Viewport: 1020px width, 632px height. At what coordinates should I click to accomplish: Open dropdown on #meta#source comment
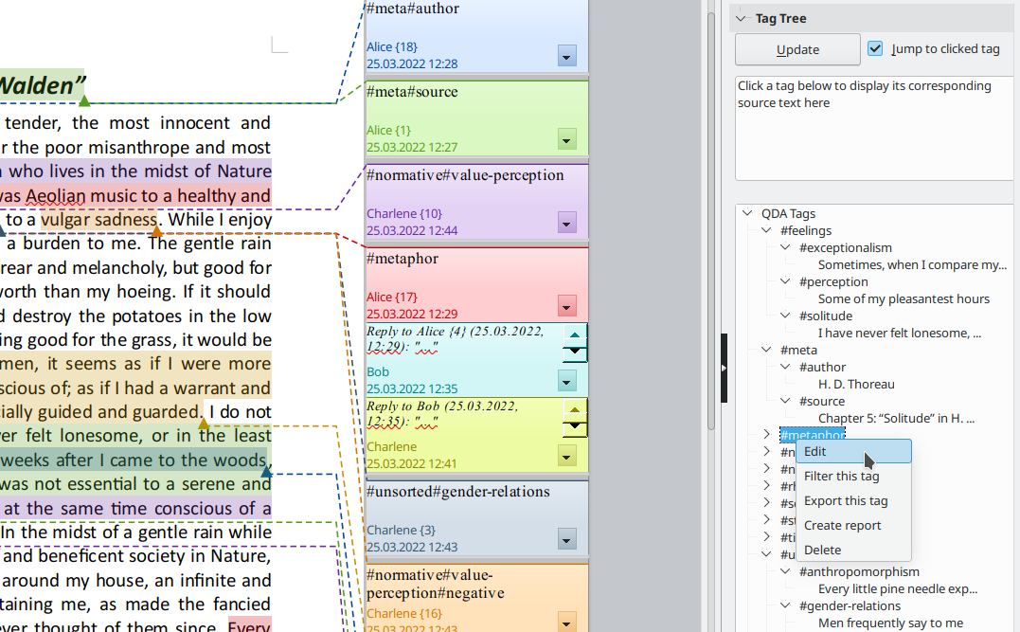click(x=566, y=139)
